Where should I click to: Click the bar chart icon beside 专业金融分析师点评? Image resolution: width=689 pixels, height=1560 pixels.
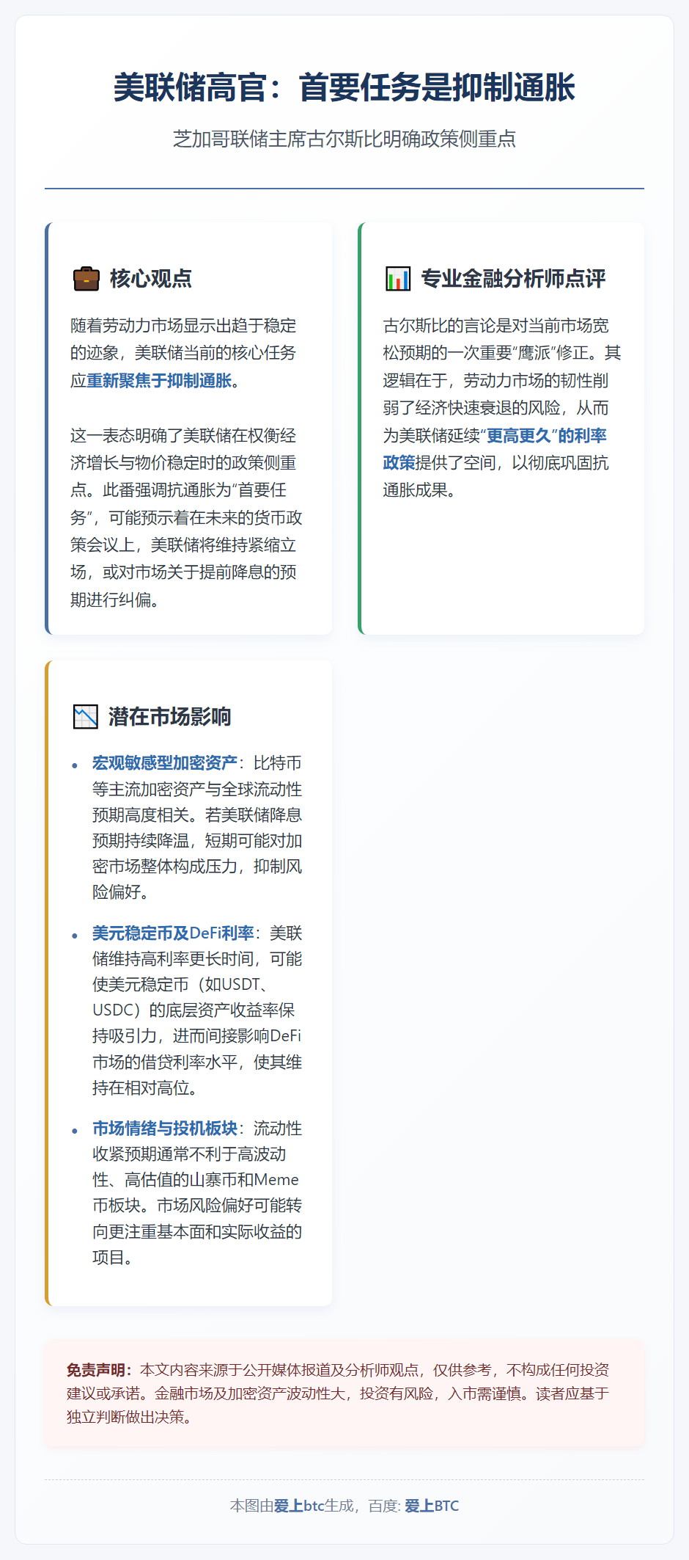(398, 279)
